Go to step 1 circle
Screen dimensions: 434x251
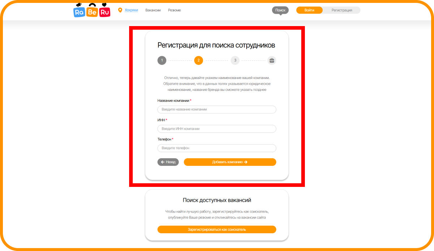pyautogui.click(x=162, y=60)
